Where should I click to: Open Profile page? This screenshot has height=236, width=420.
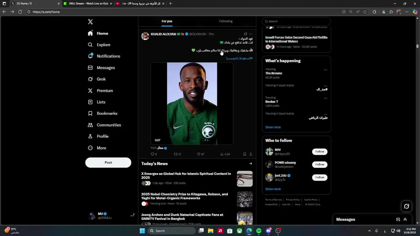[x=98, y=136]
